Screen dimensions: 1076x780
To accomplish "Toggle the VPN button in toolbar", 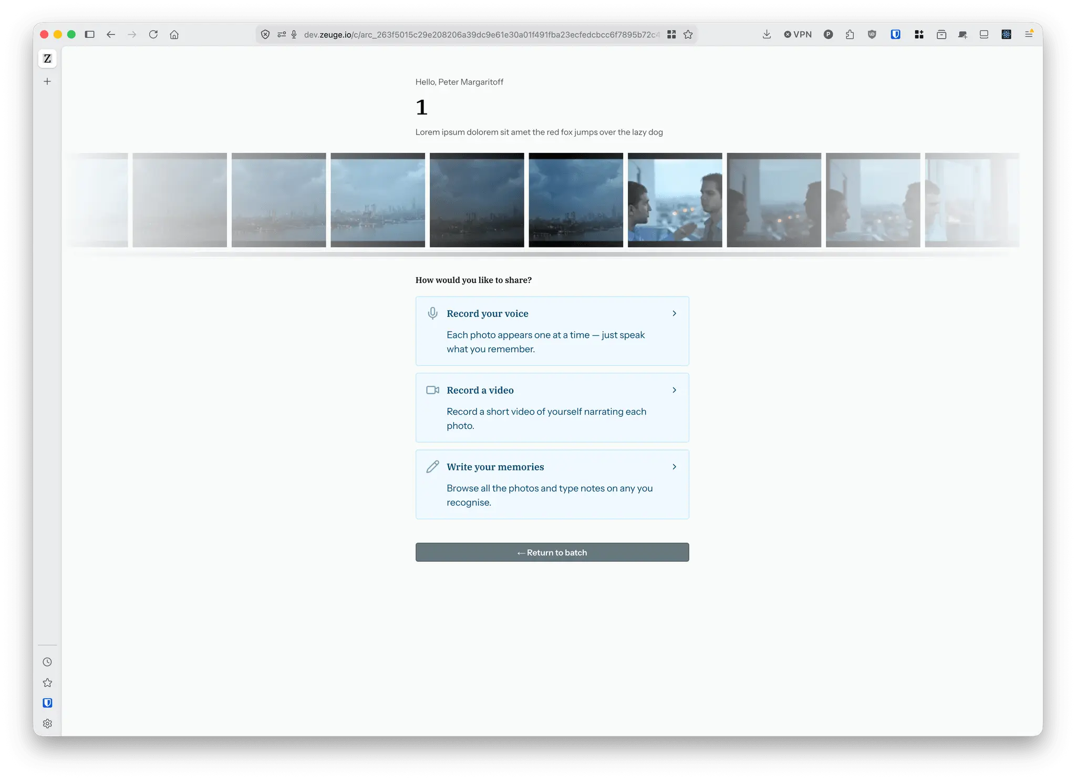I will tap(798, 35).
